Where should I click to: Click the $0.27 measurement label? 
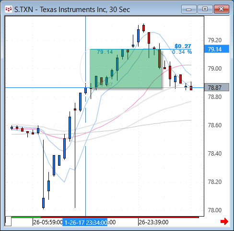[183, 46]
